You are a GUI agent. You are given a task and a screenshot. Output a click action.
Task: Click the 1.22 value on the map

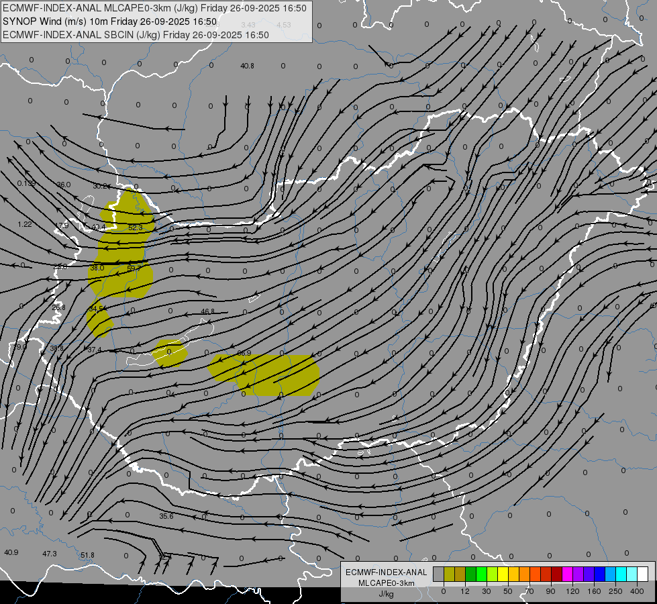click(x=25, y=224)
